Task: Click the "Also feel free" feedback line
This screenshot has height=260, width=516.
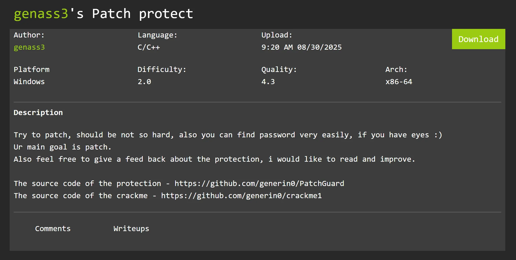Action: 214,159
